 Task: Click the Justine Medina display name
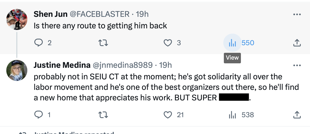pyautogui.click(x=62, y=65)
